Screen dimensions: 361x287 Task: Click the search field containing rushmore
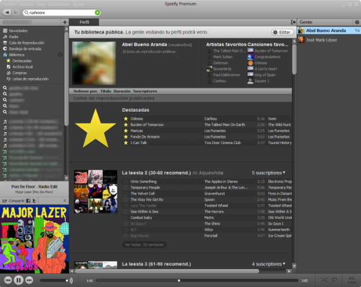pos(61,13)
